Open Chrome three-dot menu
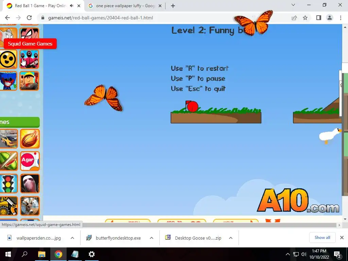348x261 pixels. [341, 18]
